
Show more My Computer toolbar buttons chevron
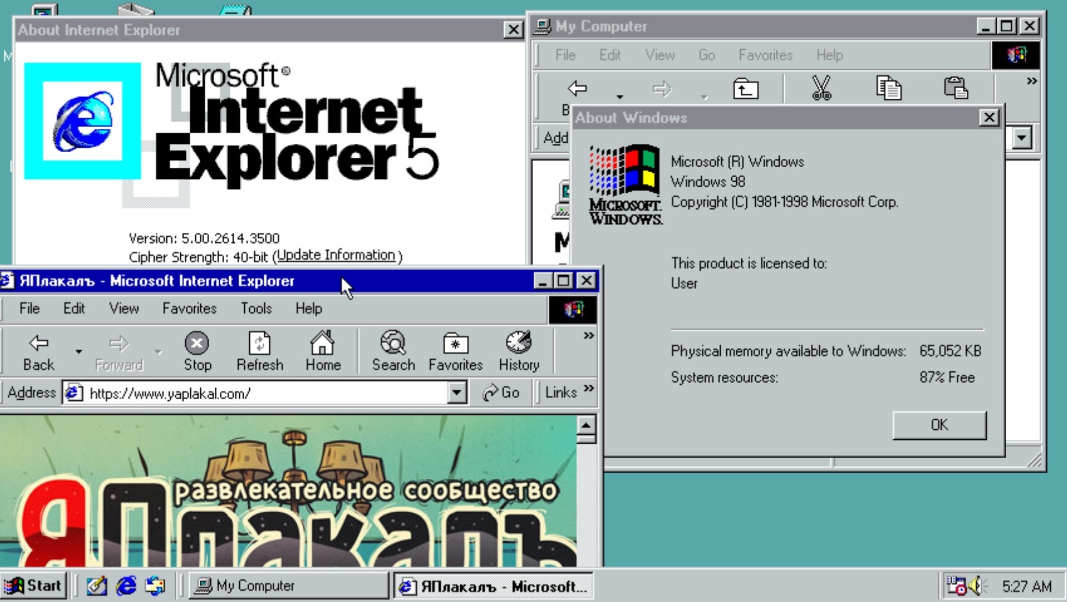tap(1031, 81)
